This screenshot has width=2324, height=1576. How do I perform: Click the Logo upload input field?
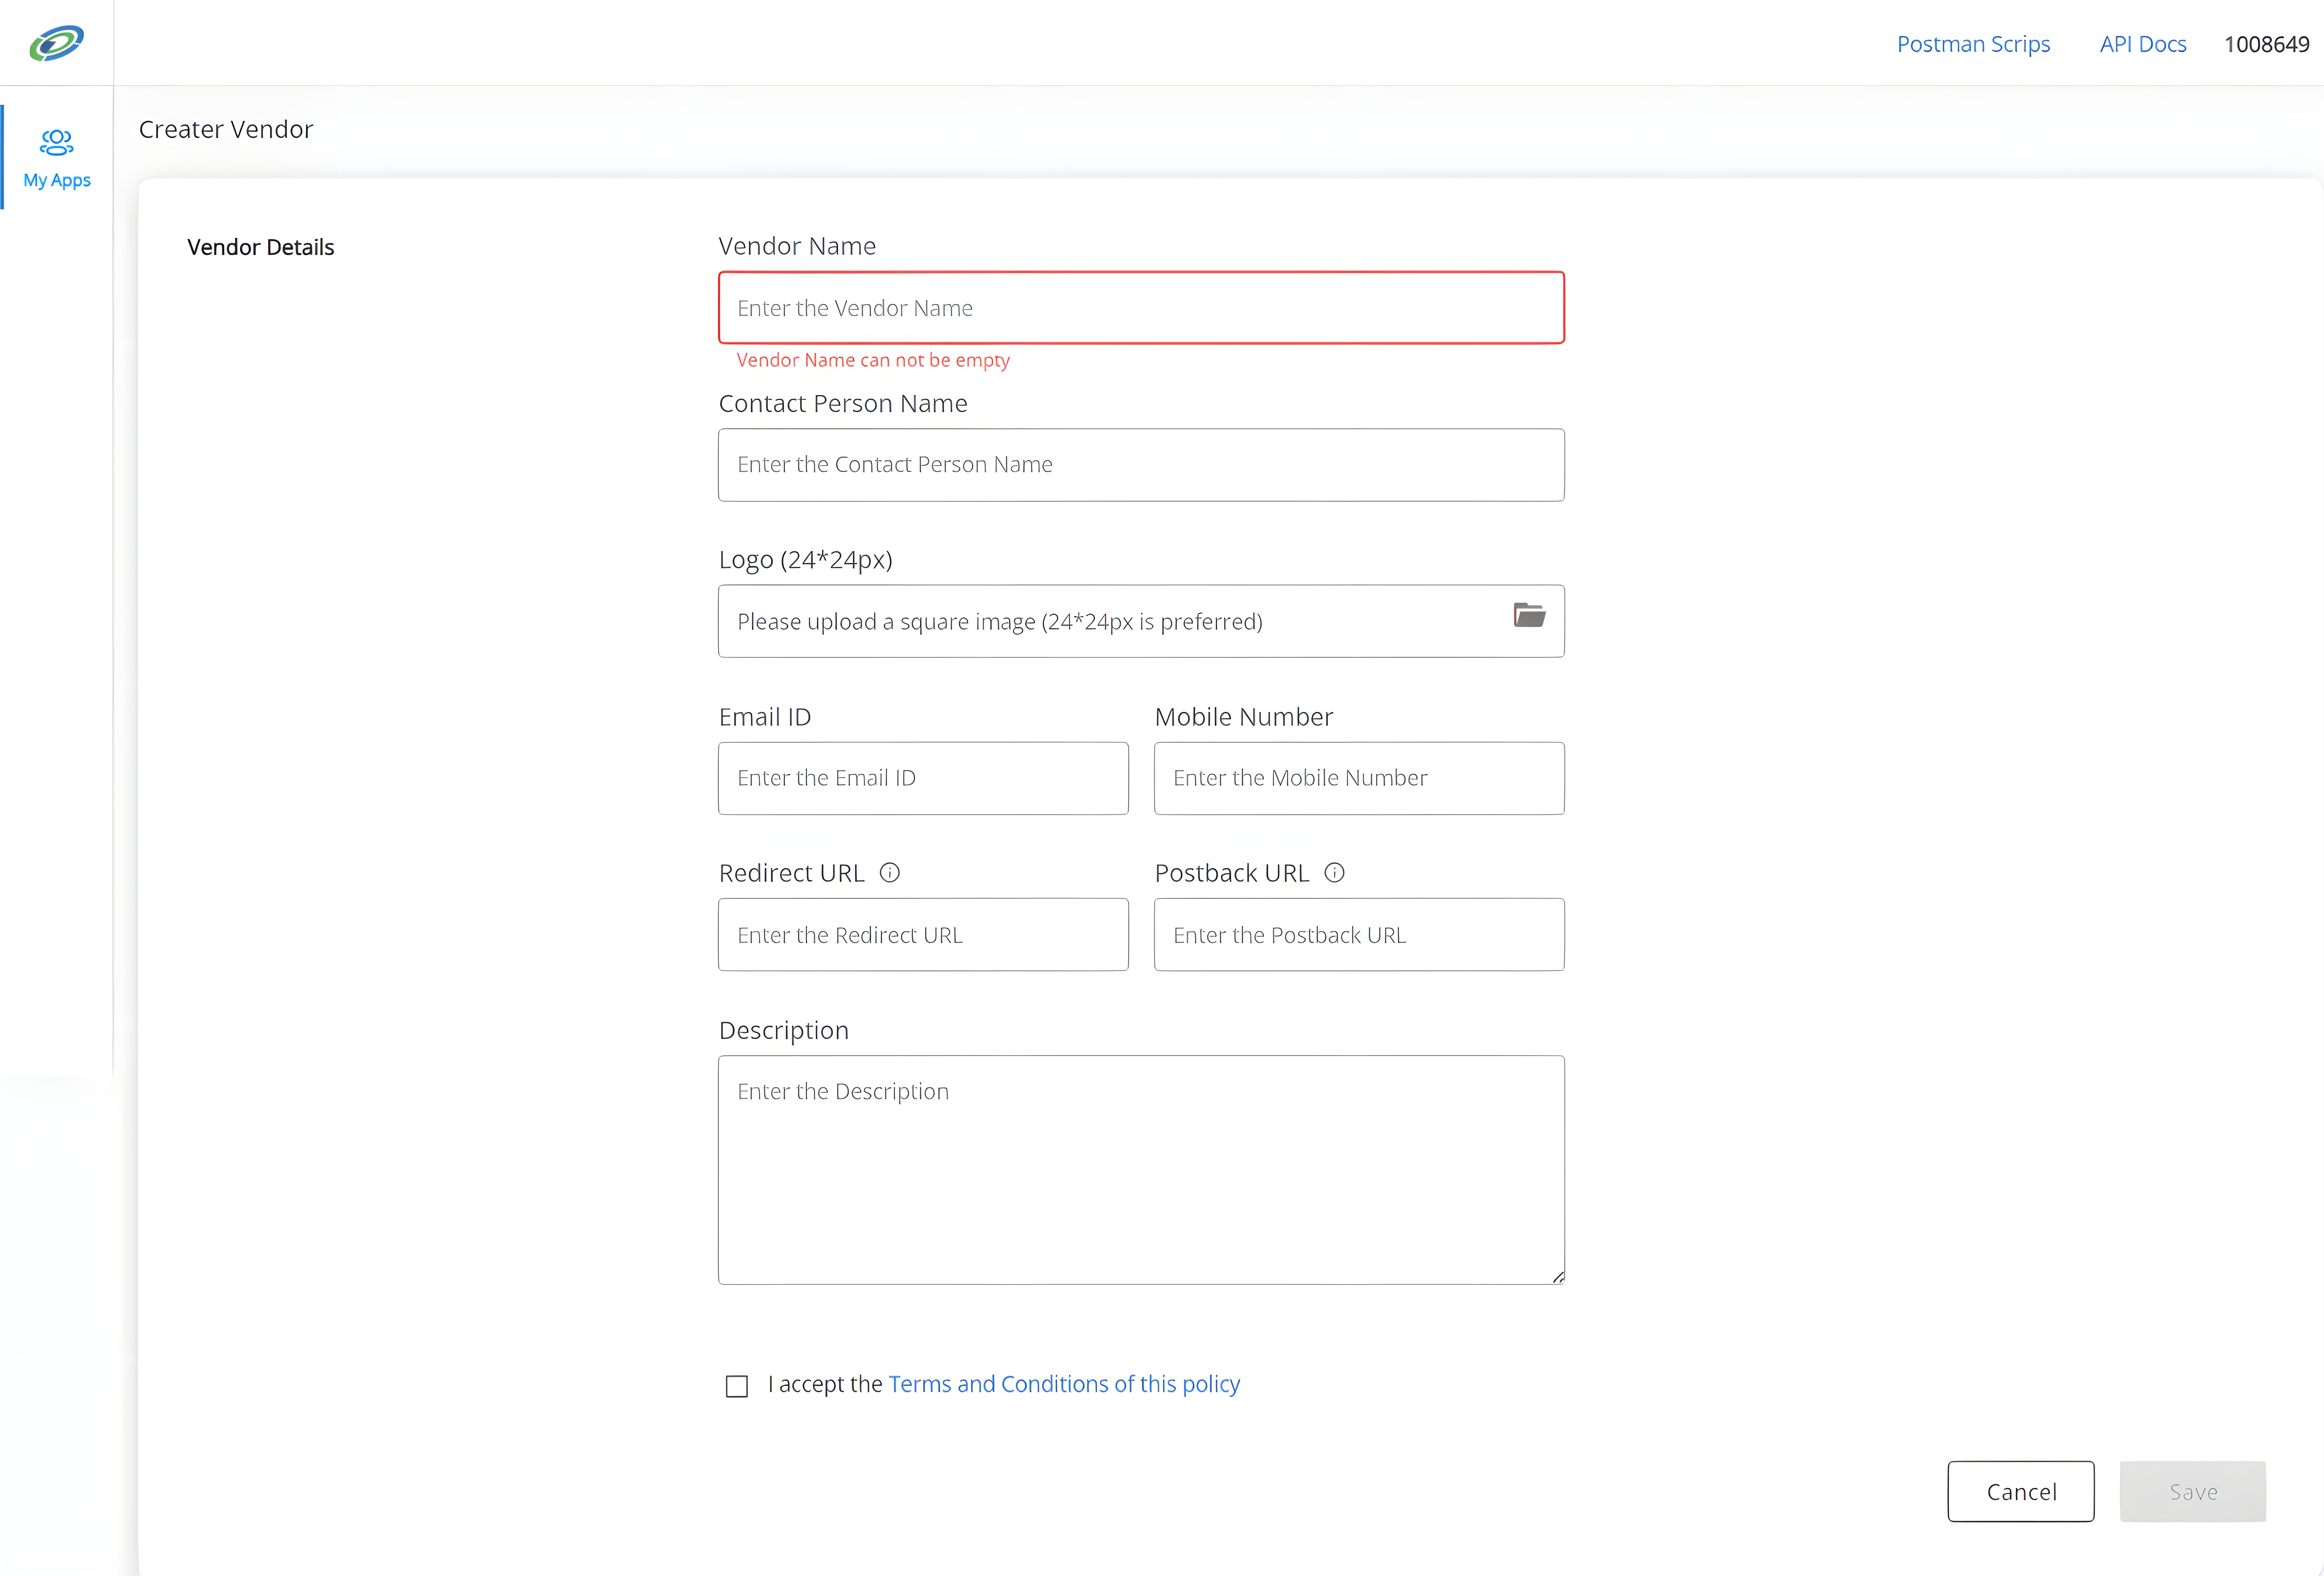[x=1140, y=619]
